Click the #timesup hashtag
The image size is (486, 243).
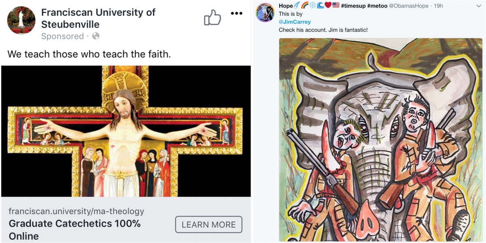tap(353, 6)
